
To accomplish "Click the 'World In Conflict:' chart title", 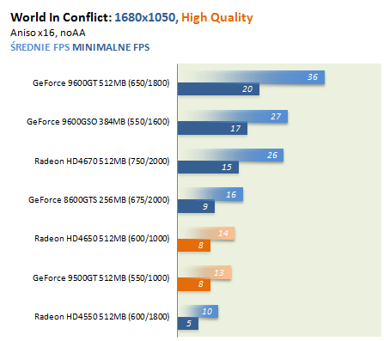I will pyautogui.click(x=61, y=17).
